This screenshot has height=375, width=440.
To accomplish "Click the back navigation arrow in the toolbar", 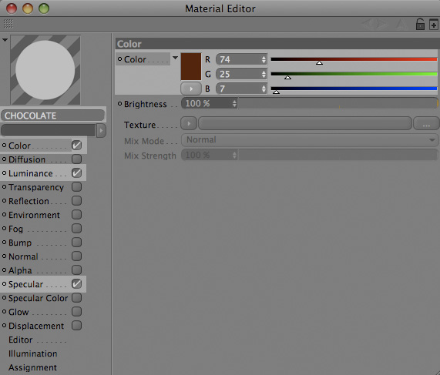I will click(368, 24).
